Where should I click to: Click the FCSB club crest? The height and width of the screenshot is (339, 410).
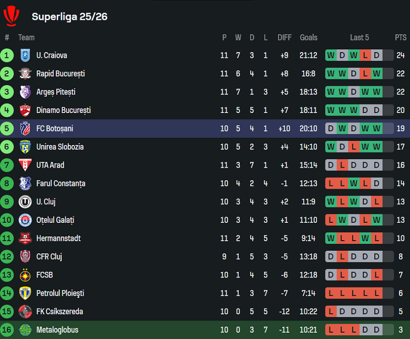pos(25,275)
